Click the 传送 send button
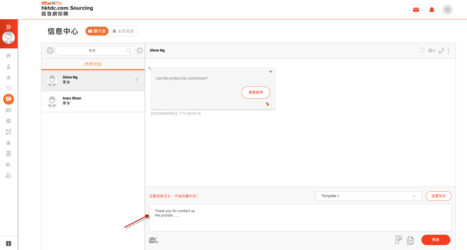 436,240
